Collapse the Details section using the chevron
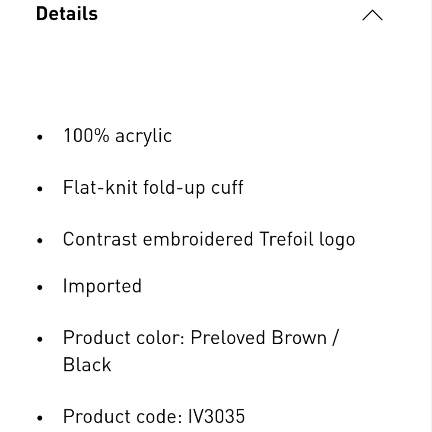432x432 pixels. 372,15
